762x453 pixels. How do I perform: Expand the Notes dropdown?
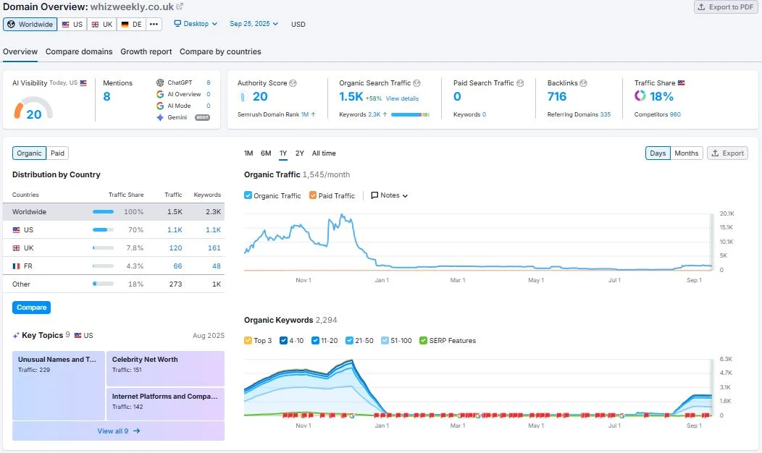(389, 195)
